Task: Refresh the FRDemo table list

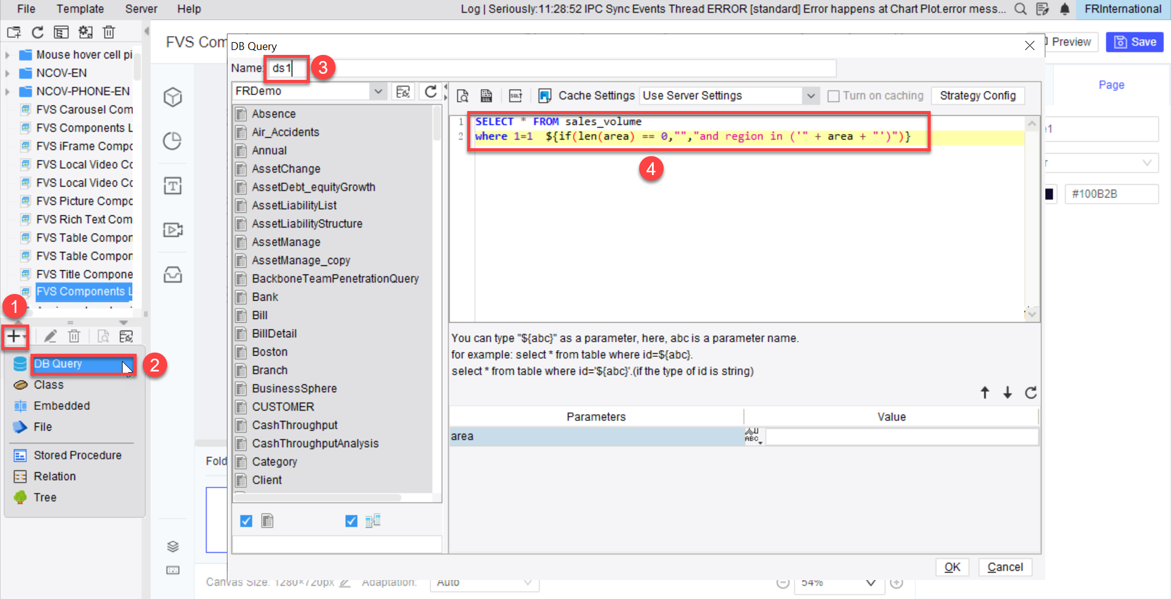Action: pos(431,91)
